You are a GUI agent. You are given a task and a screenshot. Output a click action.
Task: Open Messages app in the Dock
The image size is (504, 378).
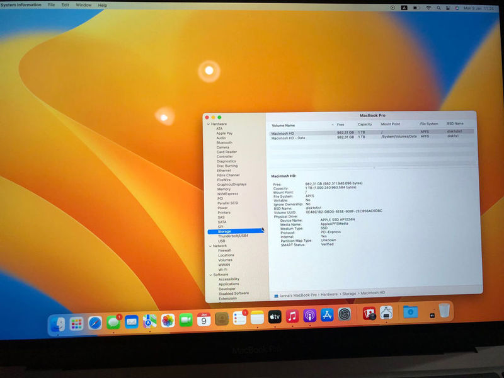113,323
